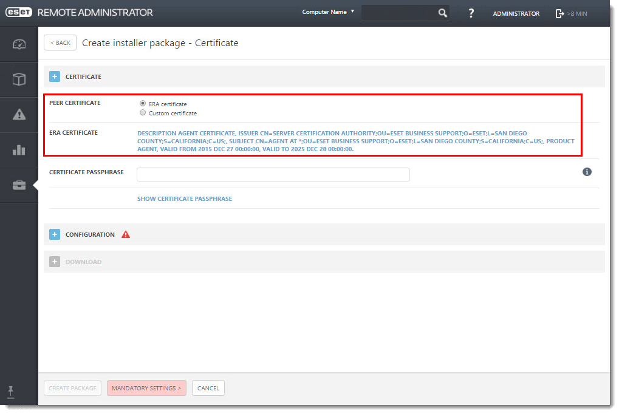
Task: Click the ESET logo
Action: tap(19, 12)
